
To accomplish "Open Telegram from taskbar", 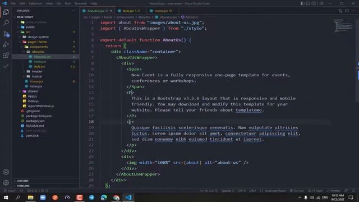I will pos(91,198).
